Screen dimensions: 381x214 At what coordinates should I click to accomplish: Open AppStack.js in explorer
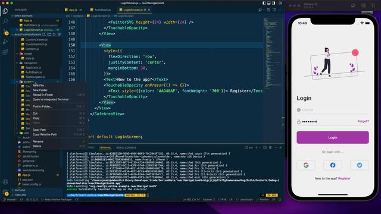33,68
